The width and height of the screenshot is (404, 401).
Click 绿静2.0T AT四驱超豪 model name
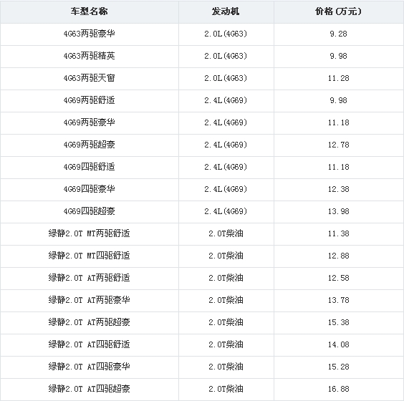(89, 389)
